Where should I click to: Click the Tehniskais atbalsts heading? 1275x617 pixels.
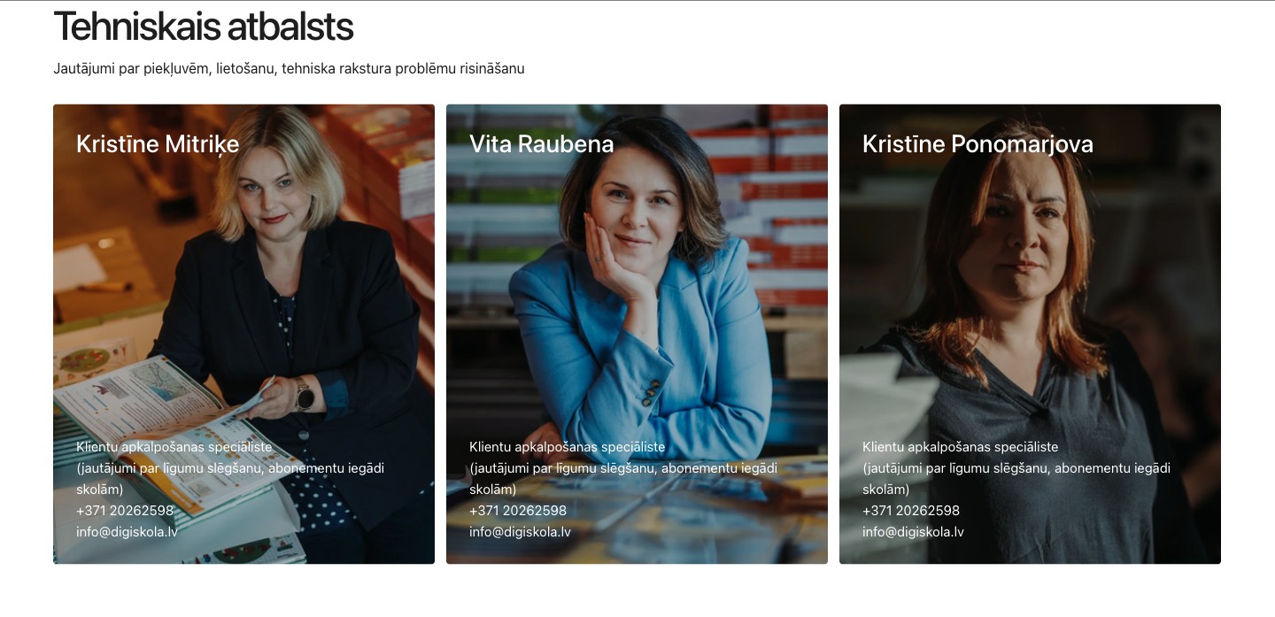coord(204,27)
